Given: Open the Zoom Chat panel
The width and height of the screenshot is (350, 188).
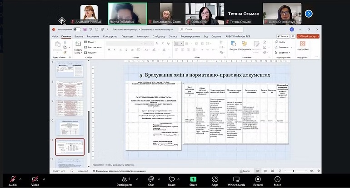Looking at the screenshot, I should point(150,179).
